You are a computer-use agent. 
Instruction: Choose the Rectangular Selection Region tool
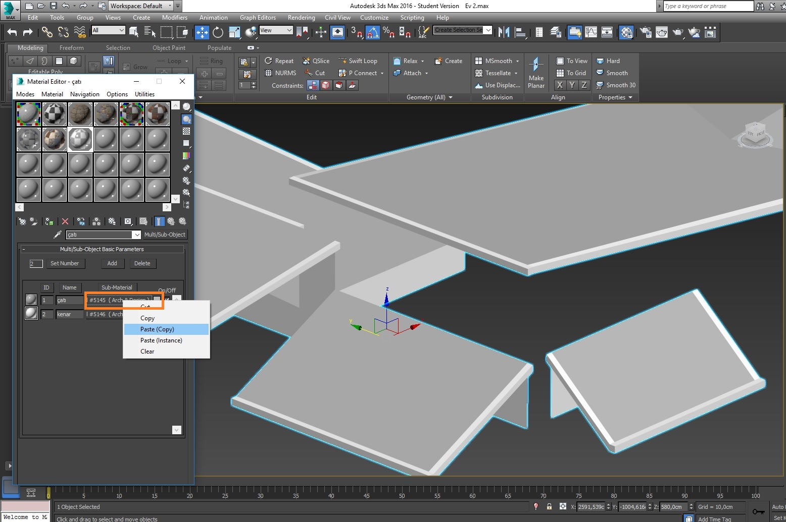tap(166, 32)
